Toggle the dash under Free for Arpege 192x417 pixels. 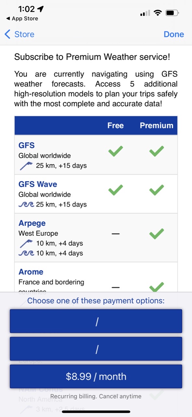[x=115, y=233]
